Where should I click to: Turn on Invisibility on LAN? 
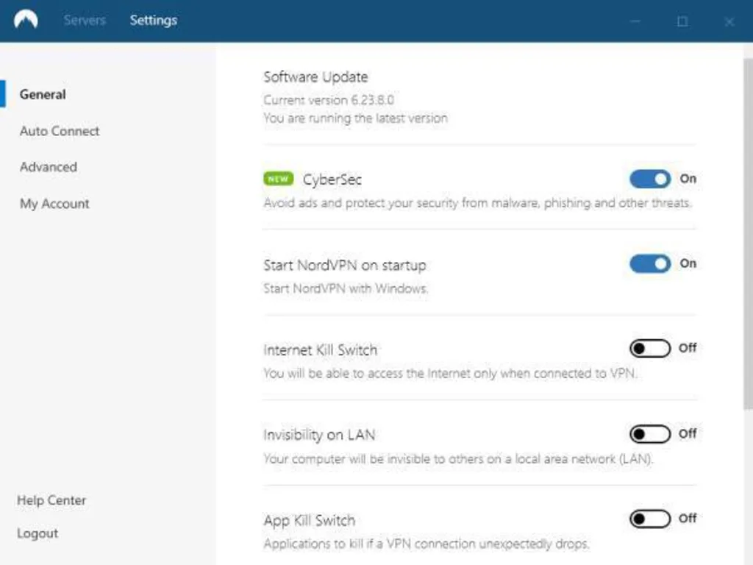pyautogui.click(x=650, y=434)
